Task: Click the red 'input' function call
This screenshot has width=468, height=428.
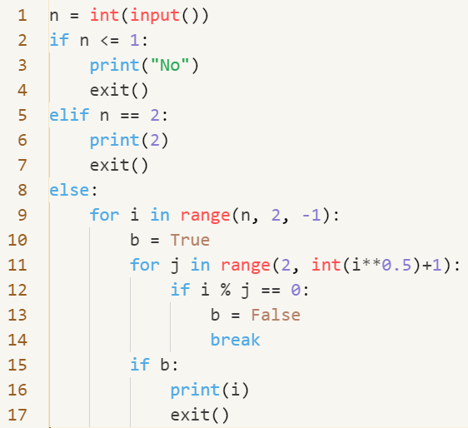Action: pos(155,16)
